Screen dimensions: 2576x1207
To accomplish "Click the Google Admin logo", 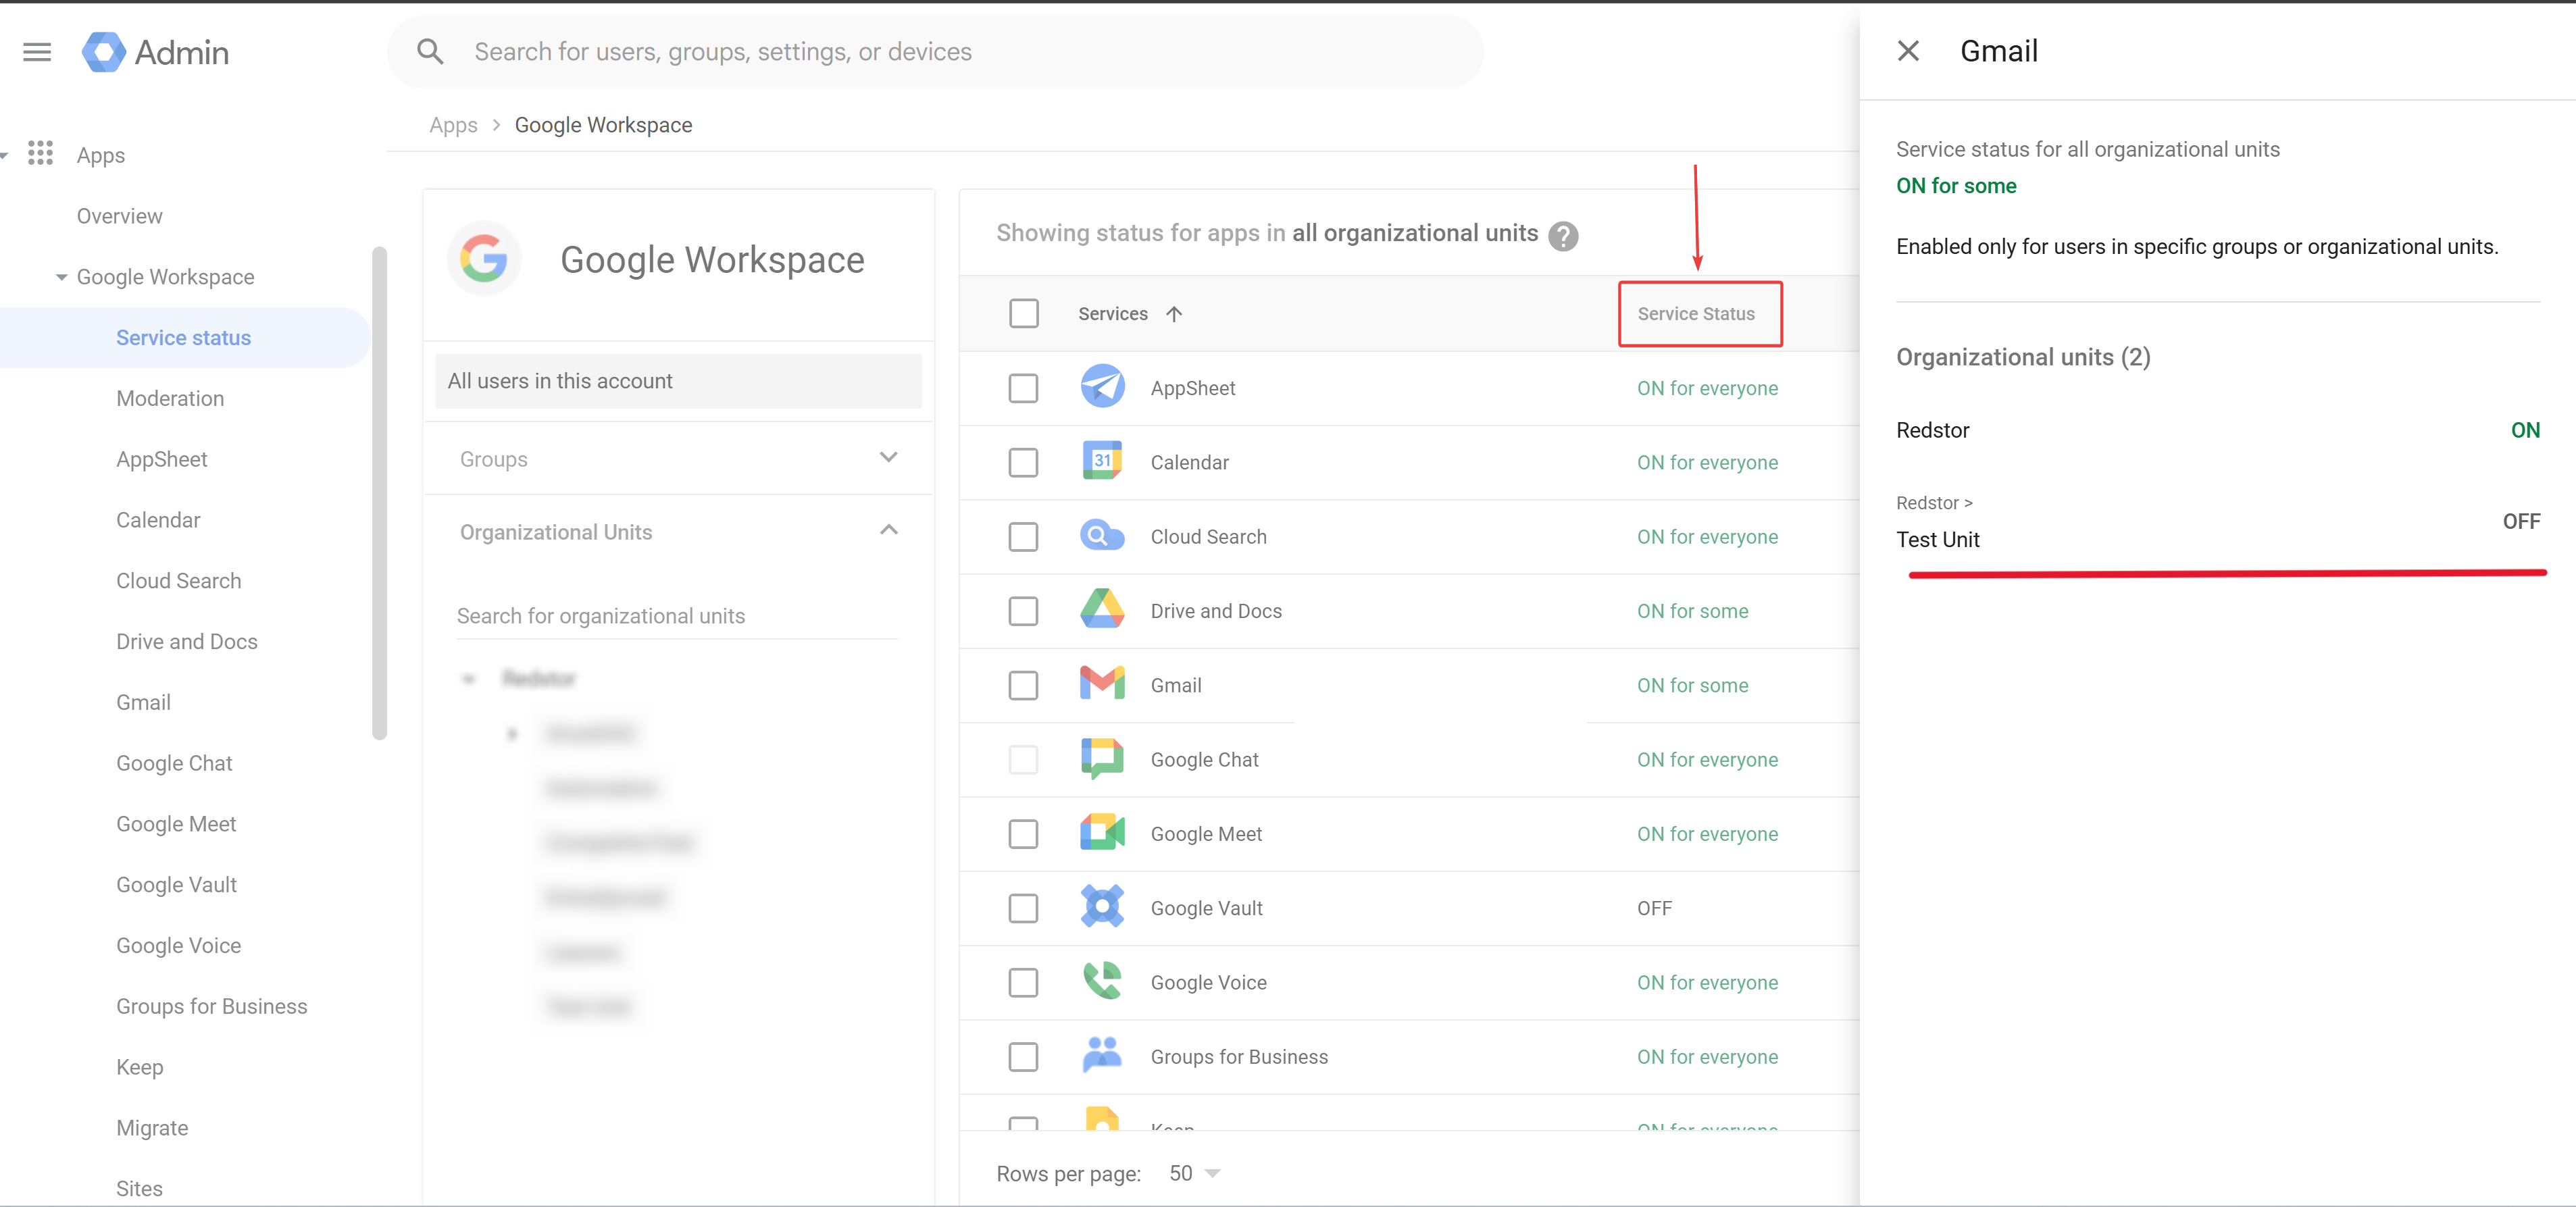I will coord(155,52).
